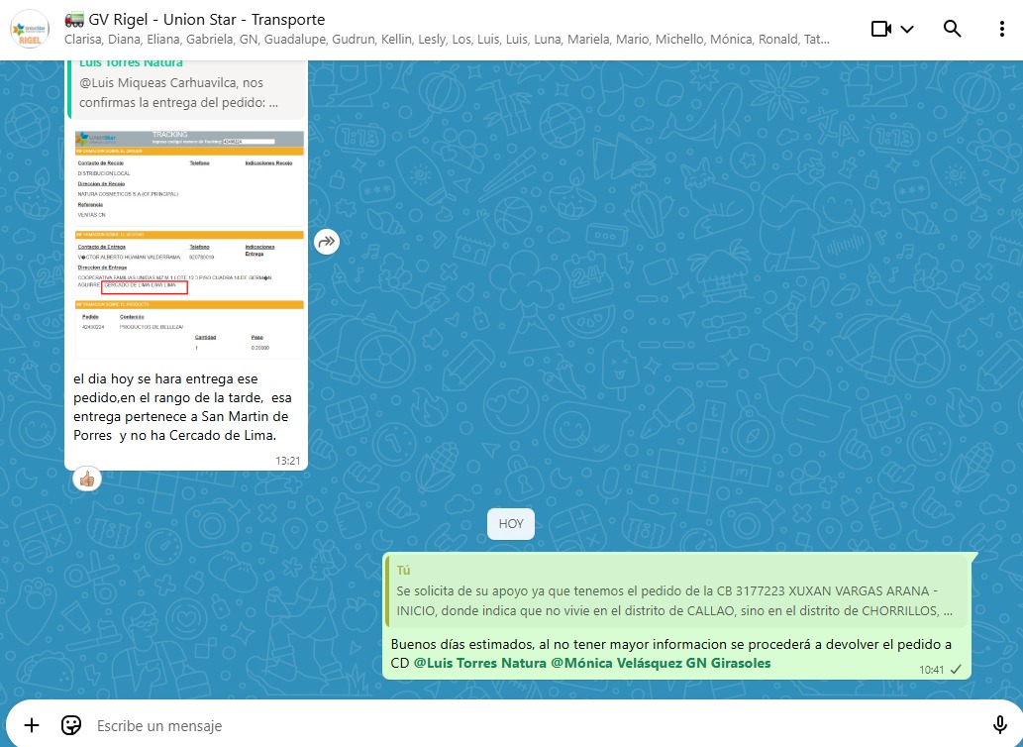
Task: Open the three-dot chat menu
Action: [x=1001, y=29]
